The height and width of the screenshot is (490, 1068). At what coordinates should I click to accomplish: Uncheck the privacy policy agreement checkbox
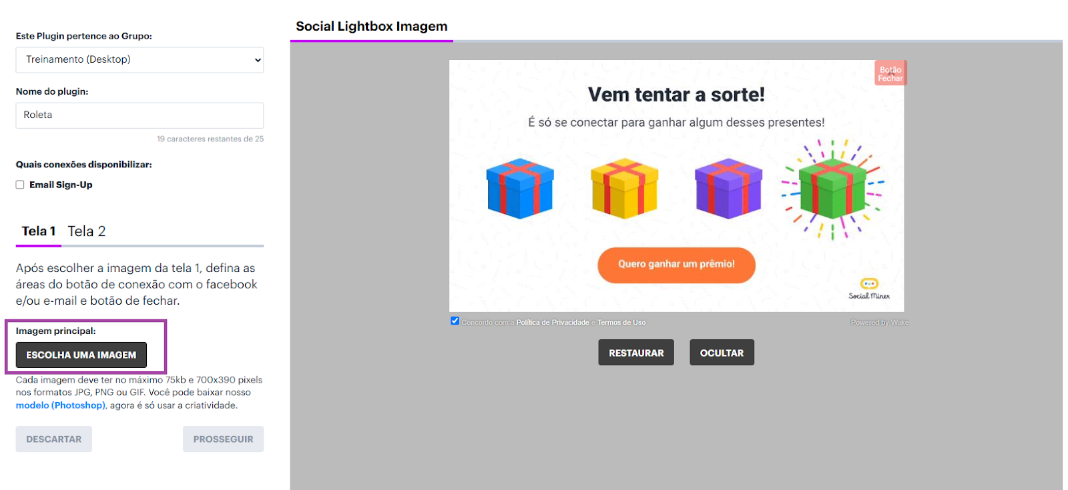coord(455,321)
